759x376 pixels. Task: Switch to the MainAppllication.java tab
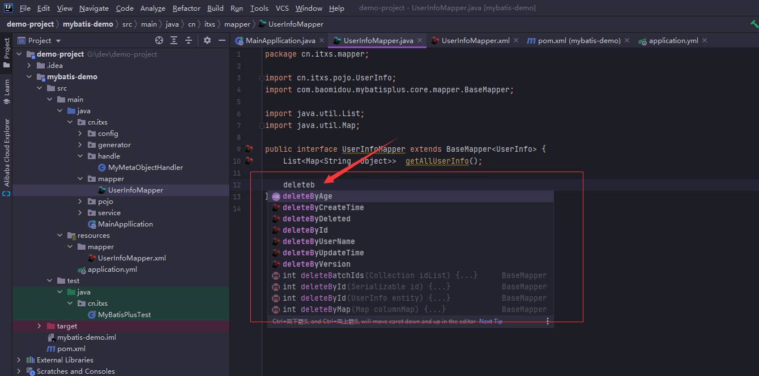point(280,40)
